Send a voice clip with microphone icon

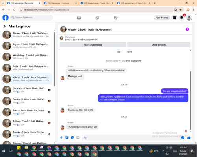61,137
